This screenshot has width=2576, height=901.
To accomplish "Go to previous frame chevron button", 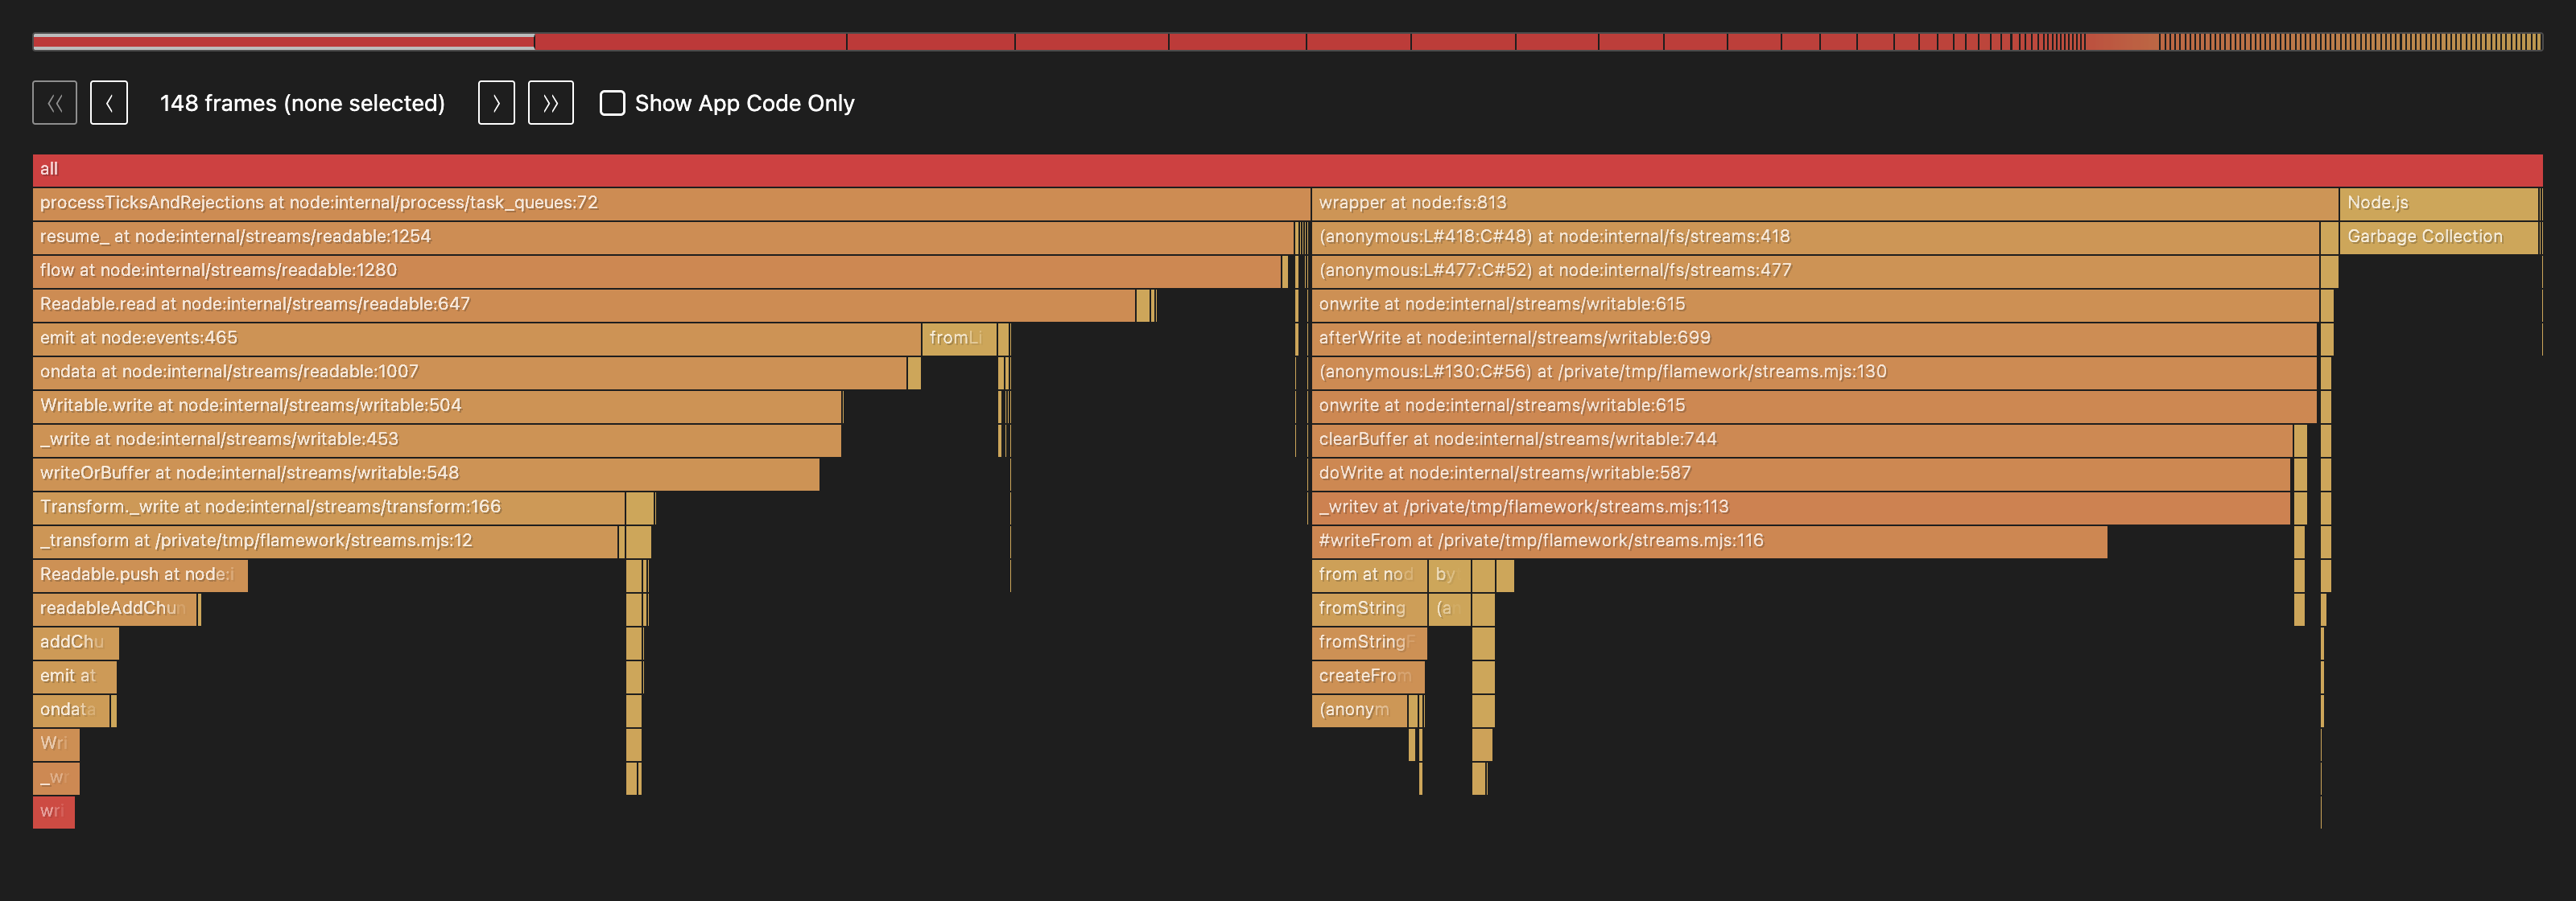I will tap(109, 103).
